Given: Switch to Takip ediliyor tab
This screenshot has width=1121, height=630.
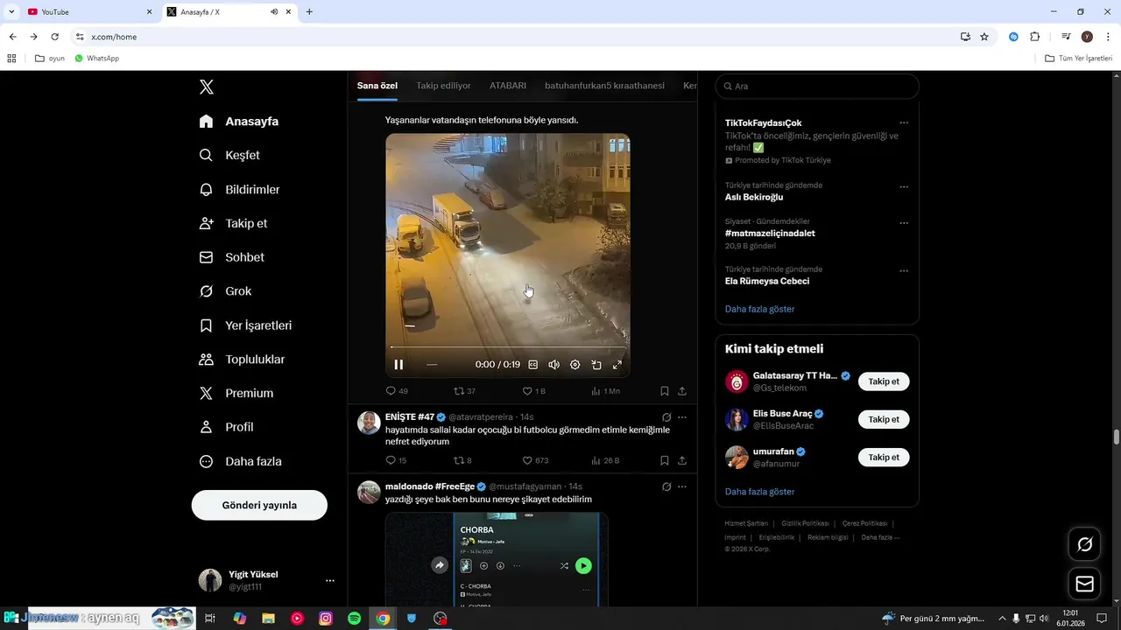Looking at the screenshot, I should coord(443,86).
